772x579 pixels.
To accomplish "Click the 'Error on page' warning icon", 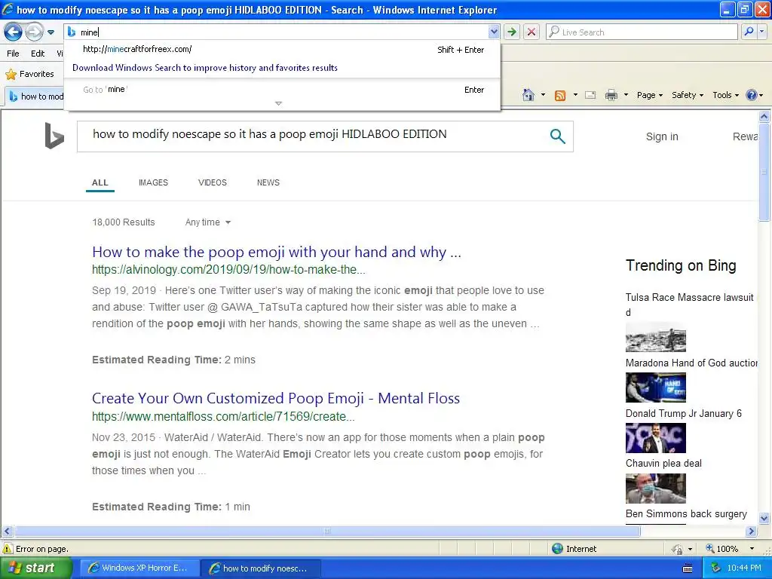I will [8, 549].
